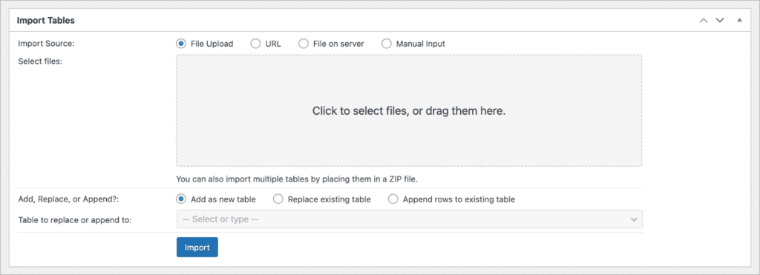
Task: Select Replace existing table option
Action: 278,199
